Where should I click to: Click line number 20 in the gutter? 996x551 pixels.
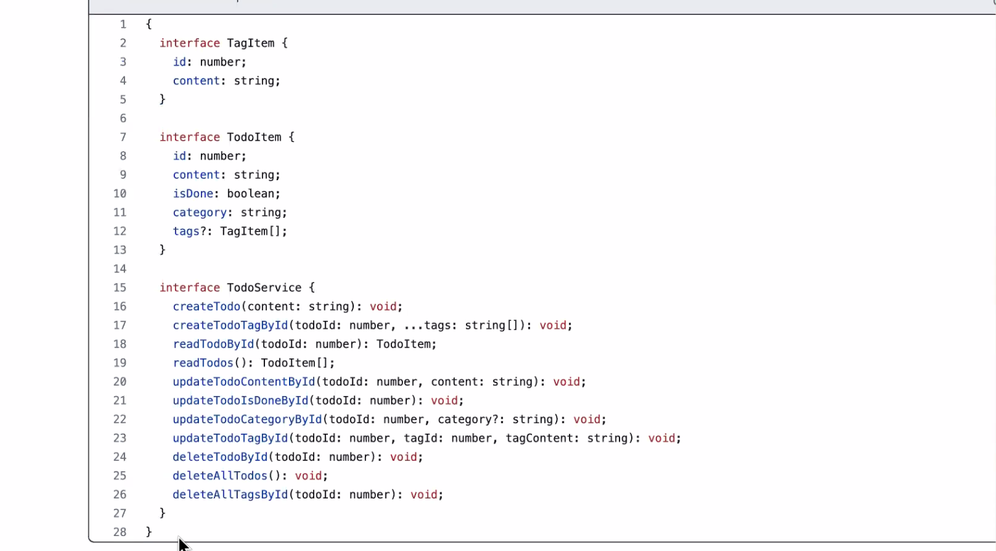point(120,382)
